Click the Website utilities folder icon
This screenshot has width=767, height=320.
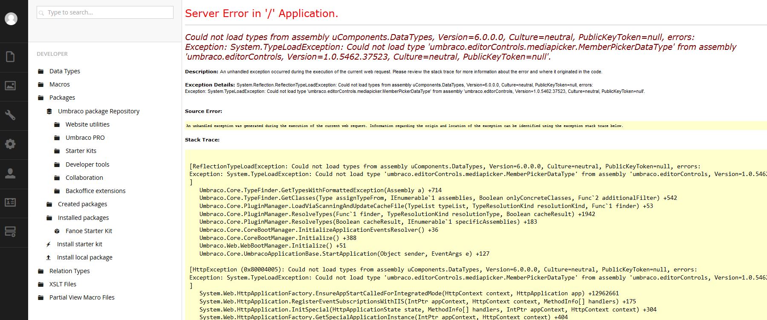pyautogui.click(x=57, y=124)
